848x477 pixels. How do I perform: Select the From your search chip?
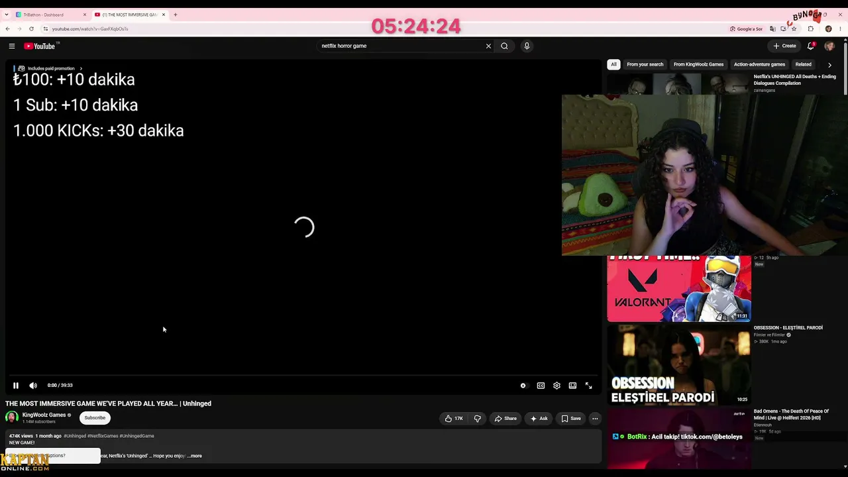[645, 64]
